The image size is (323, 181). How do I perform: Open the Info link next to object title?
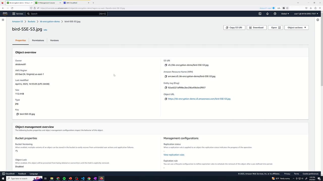tap(45, 30)
